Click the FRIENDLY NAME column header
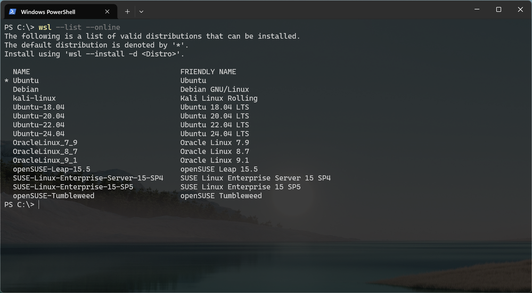 208,71
